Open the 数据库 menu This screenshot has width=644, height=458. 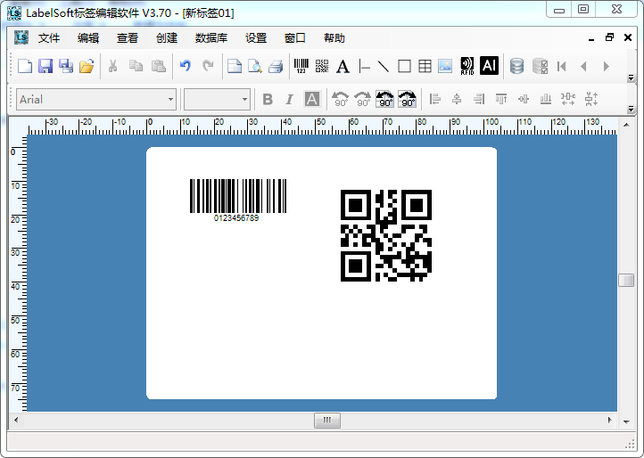pyautogui.click(x=211, y=38)
